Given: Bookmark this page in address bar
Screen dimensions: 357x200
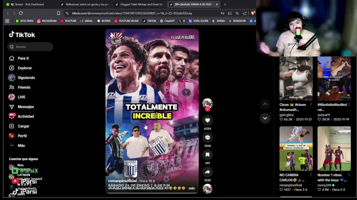Looking at the screenshot, I should click(x=58, y=13).
